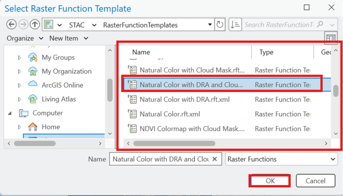
Task: Open the Organize menu
Action: (25, 38)
